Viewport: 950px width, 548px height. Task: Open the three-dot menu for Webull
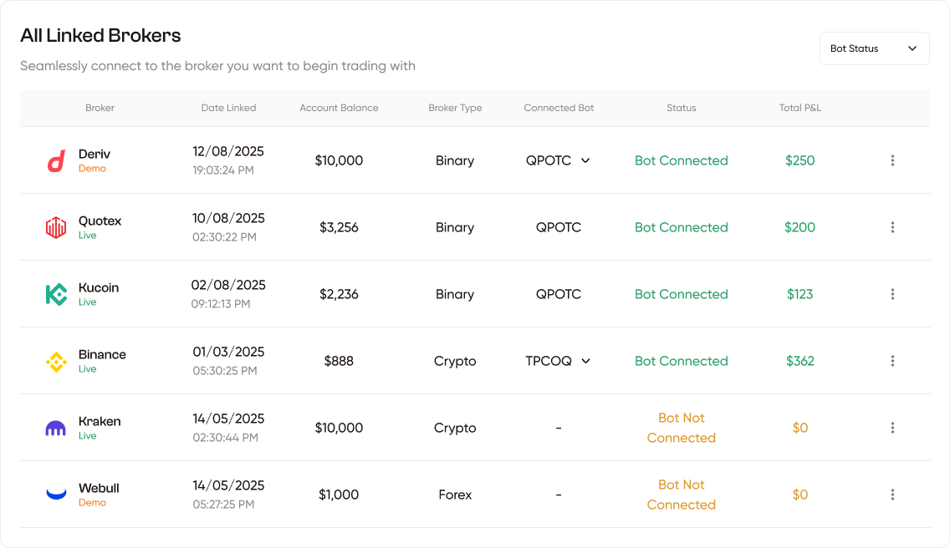click(x=892, y=495)
